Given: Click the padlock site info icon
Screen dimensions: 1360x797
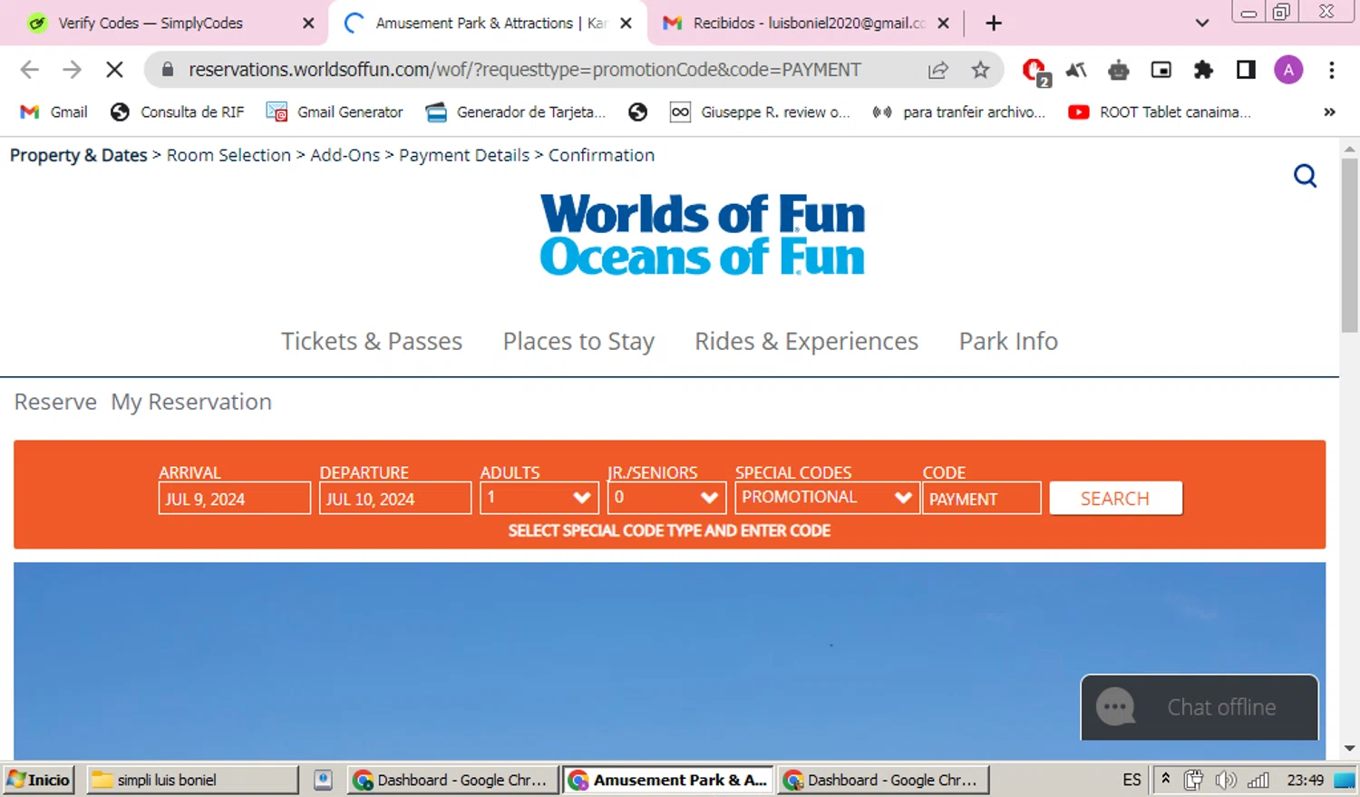Looking at the screenshot, I should pyautogui.click(x=167, y=69).
